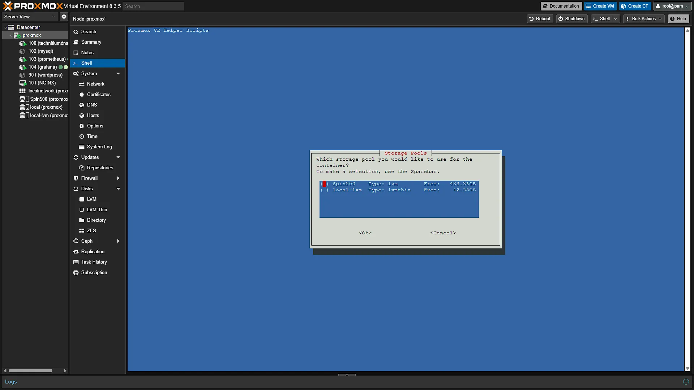Expand the Firewall submenu arrow

(118, 178)
